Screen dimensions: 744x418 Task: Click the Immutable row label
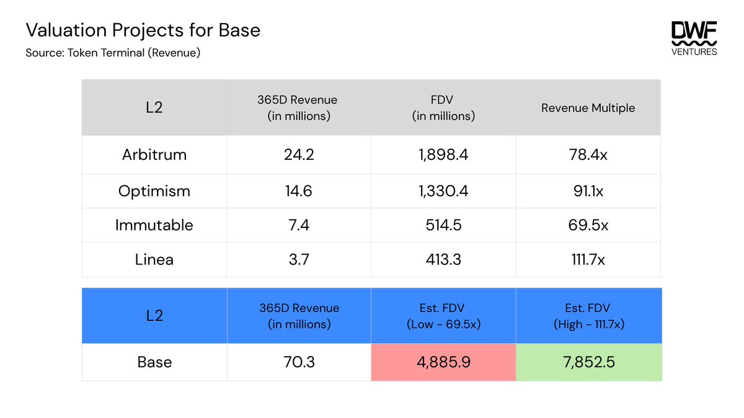click(153, 225)
